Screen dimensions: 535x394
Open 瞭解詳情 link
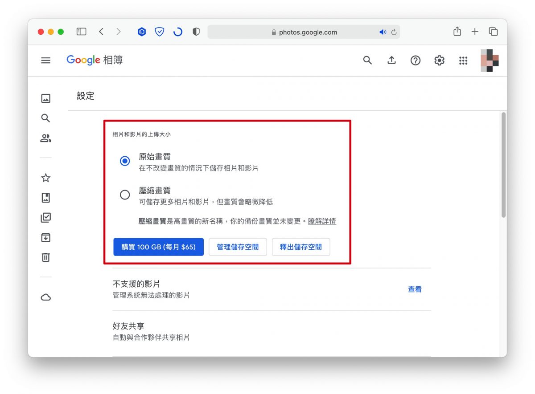(x=322, y=221)
